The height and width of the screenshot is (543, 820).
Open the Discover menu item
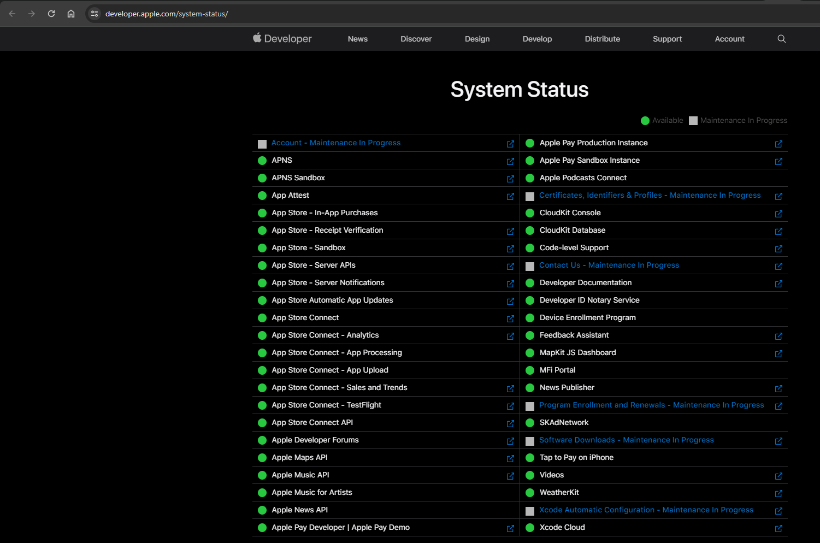(x=416, y=39)
